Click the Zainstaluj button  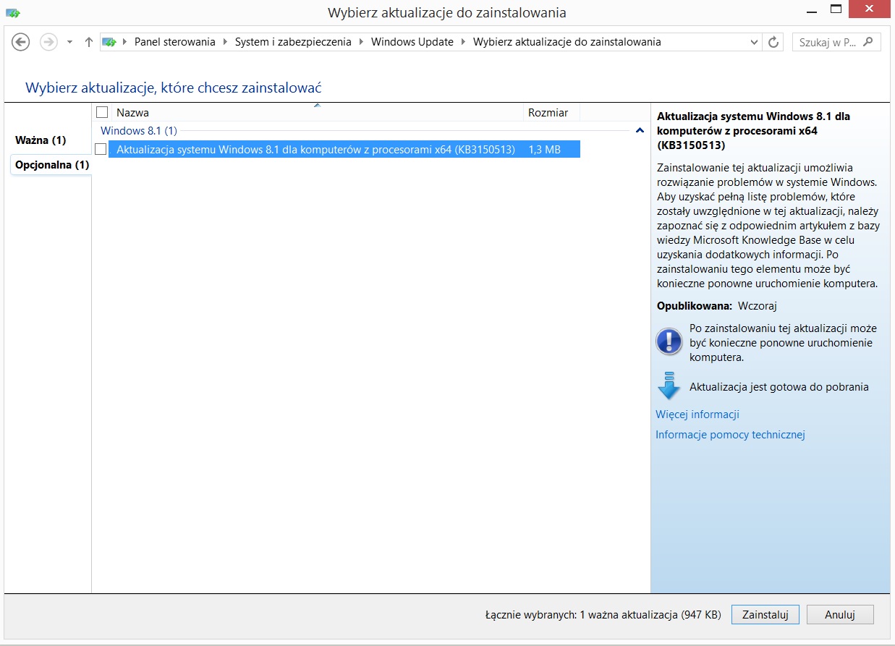(765, 615)
